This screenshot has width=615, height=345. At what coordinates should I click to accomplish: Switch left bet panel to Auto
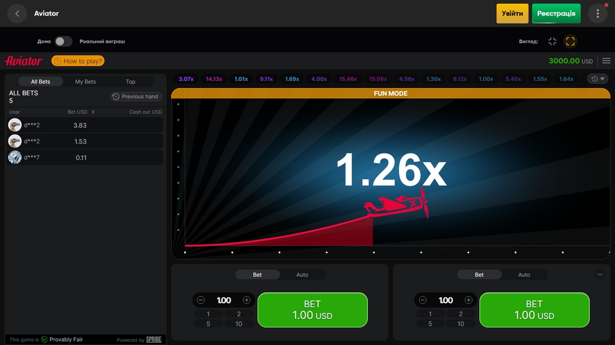pos(302,275)
